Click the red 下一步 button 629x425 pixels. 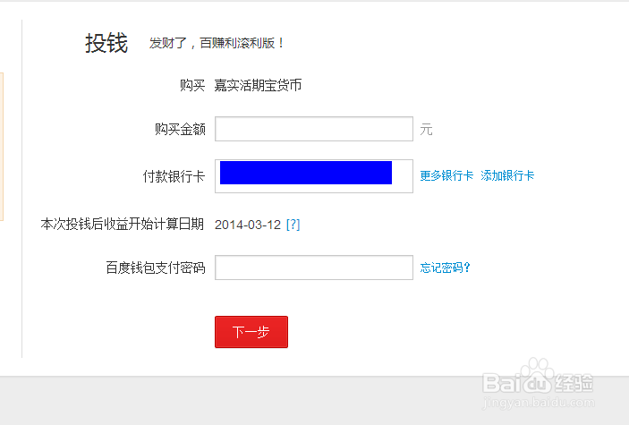pos(251,332)
